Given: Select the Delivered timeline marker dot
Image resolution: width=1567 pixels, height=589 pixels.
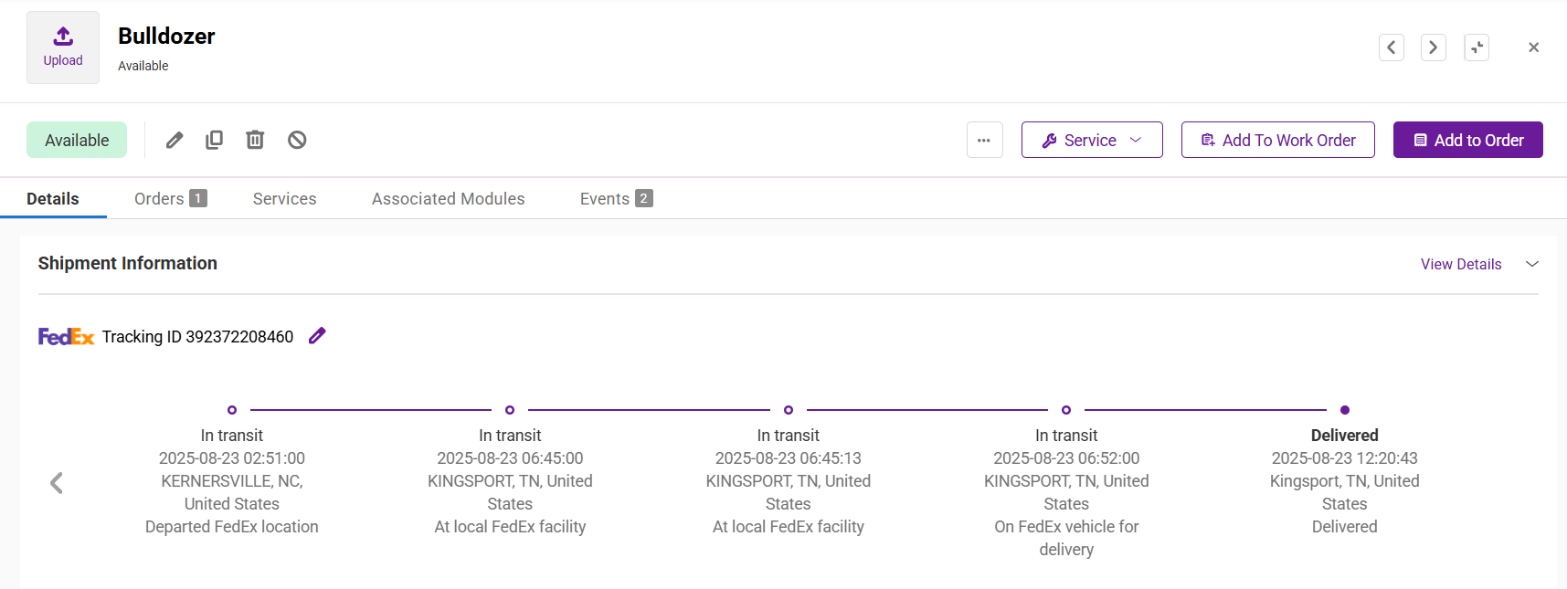Looking at the screenshot, I should click(x=1344, y=410).
